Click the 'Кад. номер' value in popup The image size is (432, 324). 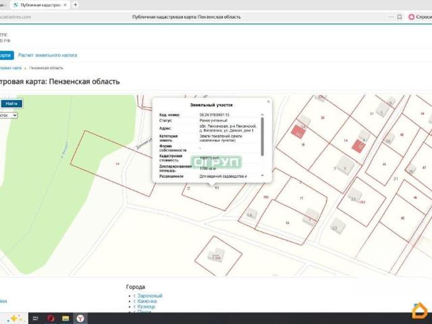215,115
